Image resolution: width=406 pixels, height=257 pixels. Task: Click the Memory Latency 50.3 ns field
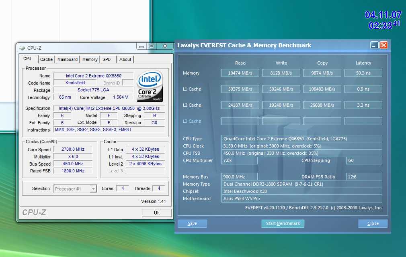363,73
